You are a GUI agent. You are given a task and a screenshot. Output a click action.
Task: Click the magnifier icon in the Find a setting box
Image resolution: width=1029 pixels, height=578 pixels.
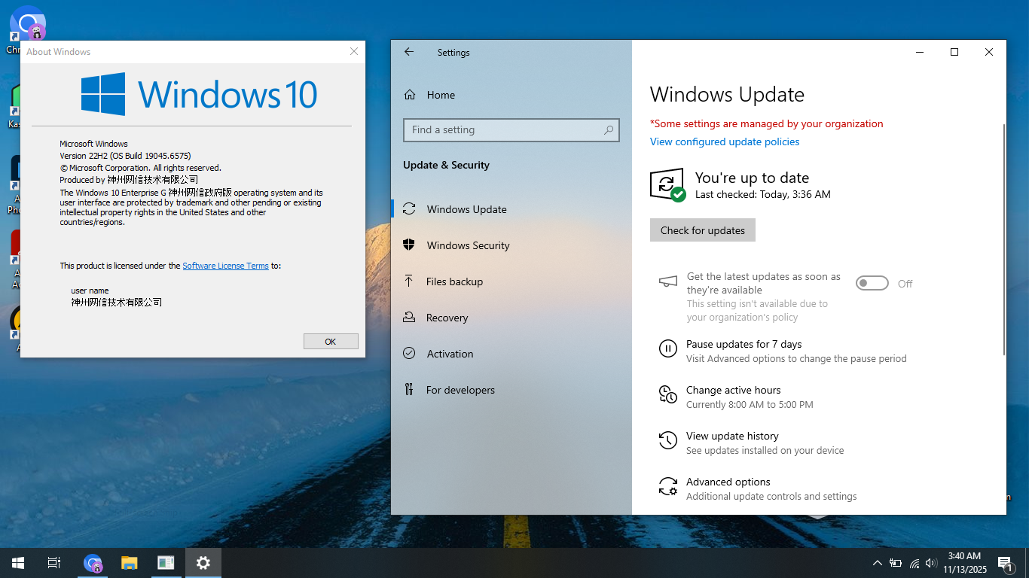[609, 130]
